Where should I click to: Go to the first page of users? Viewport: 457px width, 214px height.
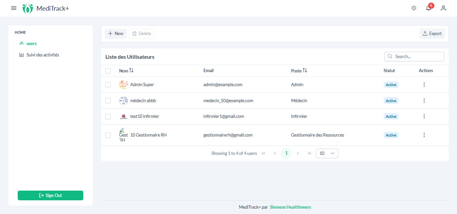tap(263, 153)
